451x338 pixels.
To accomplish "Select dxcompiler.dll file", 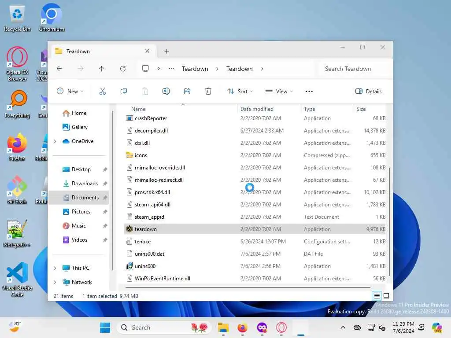I will 255,131.
